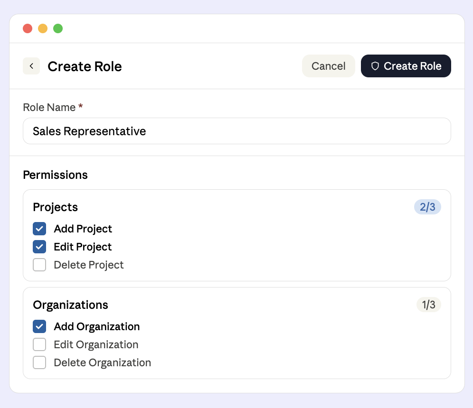Image resolution: width=473 pixels, height=408 pixels.
Task: Click the Create Role page title
Action: [85, 66]
